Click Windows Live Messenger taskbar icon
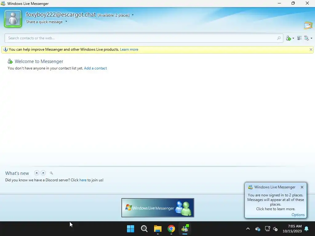The width and height of the screenshot is (315, 236). click(x=185, y=229)
